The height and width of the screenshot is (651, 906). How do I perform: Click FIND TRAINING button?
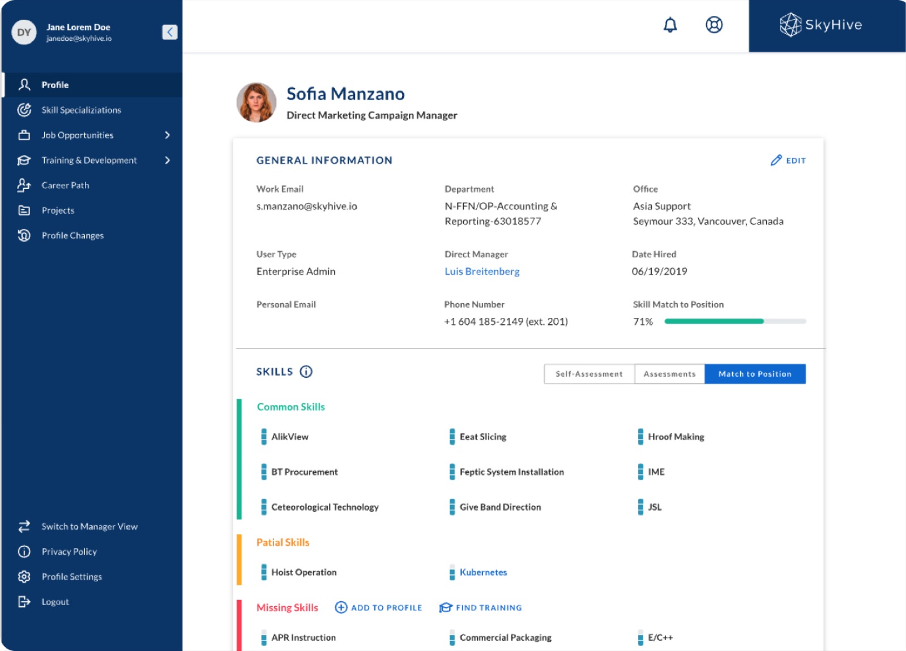pos(481,607)
